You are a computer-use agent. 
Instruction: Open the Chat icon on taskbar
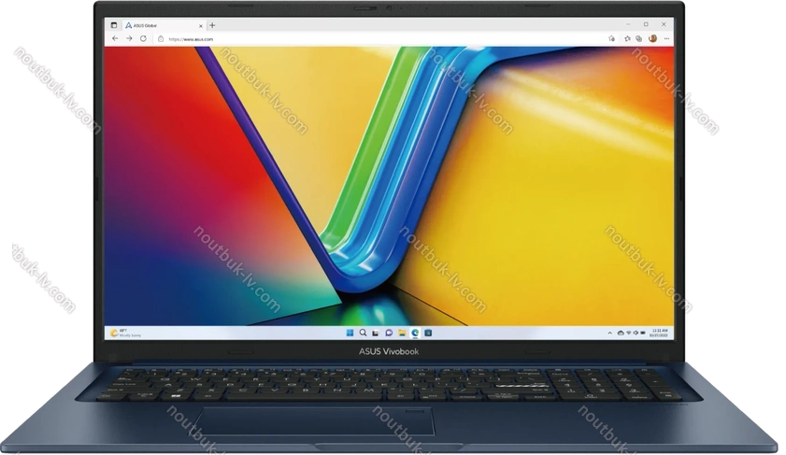tap(388, 332)
